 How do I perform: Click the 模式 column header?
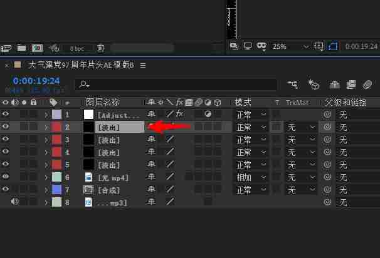coord(243,102)
